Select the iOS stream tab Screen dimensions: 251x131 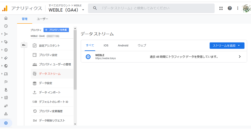[106, 45]
